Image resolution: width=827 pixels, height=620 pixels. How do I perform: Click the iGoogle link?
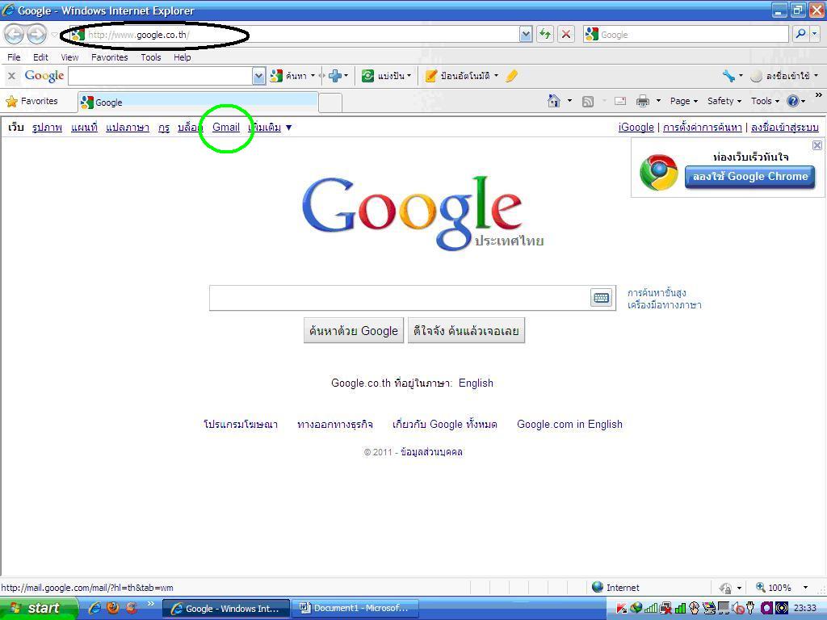[x=636, y=127]
